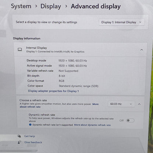Click the 8-bit bit depth value
153x153 pixels.
coord(62,76)
